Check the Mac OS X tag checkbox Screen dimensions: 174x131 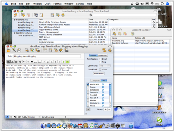tap(88, 98)
